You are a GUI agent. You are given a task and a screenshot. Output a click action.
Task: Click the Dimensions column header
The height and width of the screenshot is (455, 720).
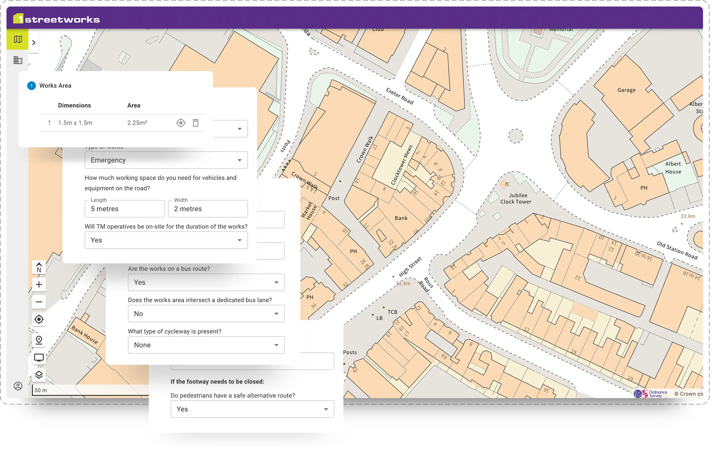point(74,105)
